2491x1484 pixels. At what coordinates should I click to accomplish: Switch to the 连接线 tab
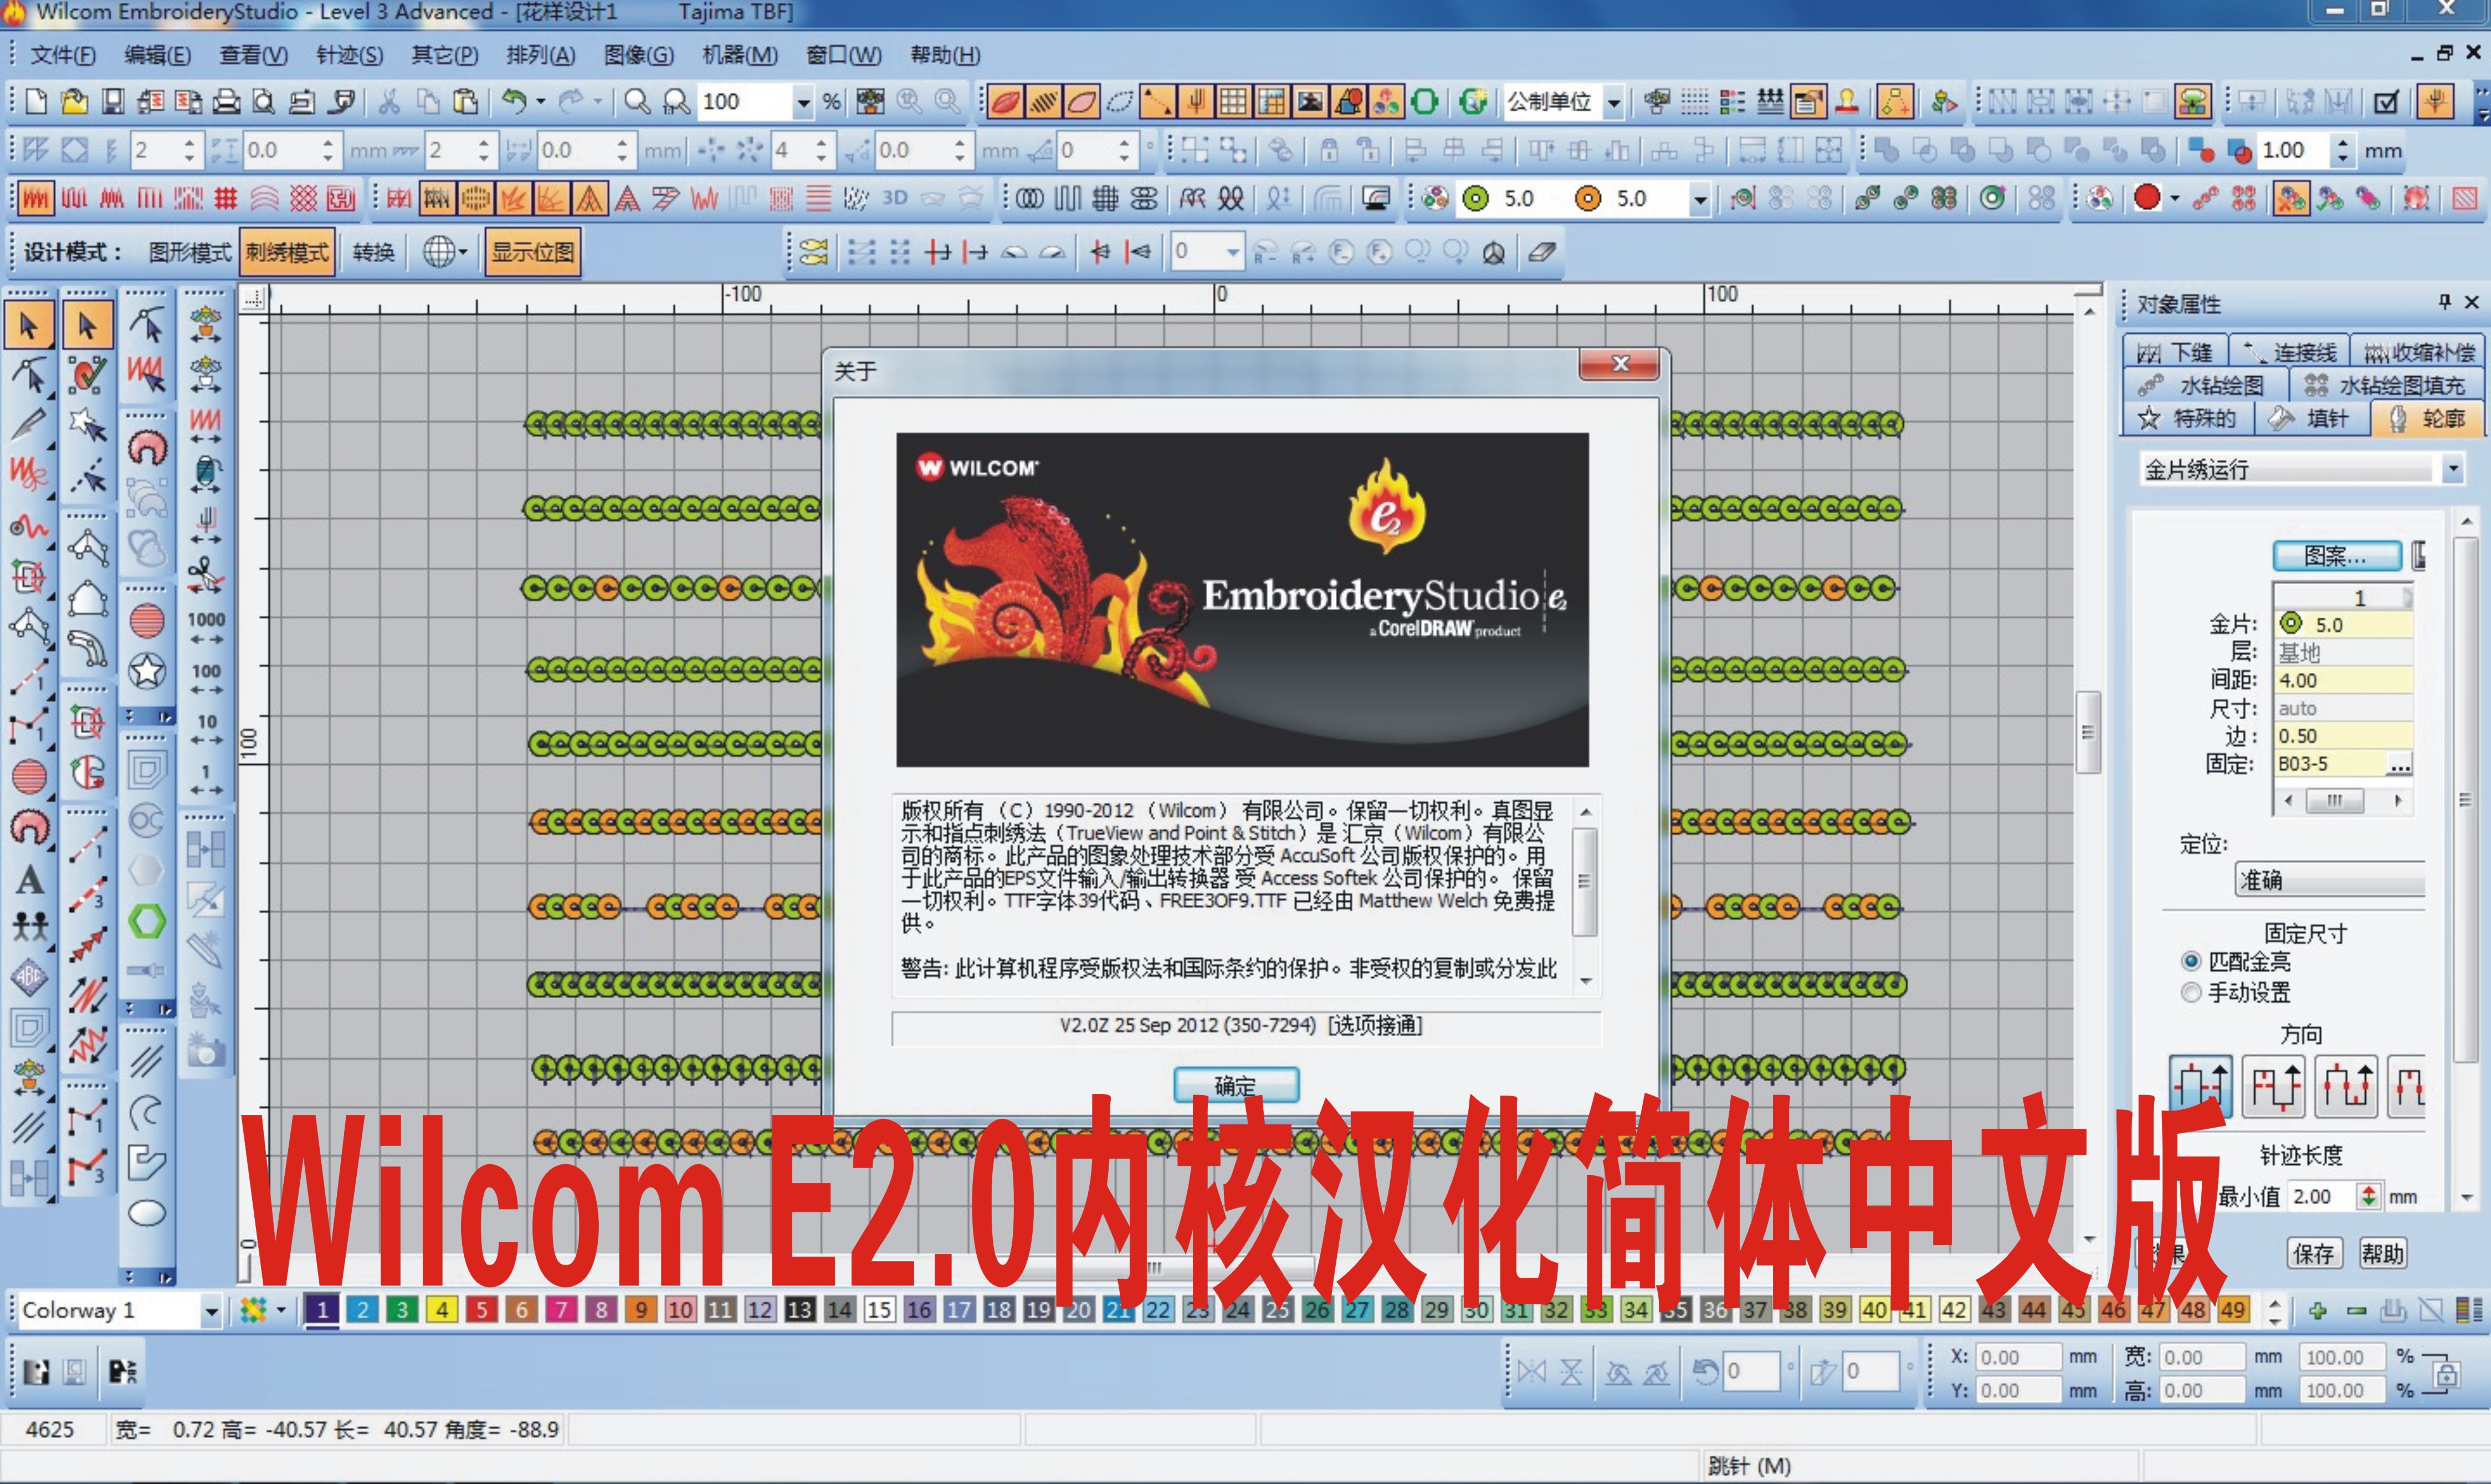point(2290,352)
